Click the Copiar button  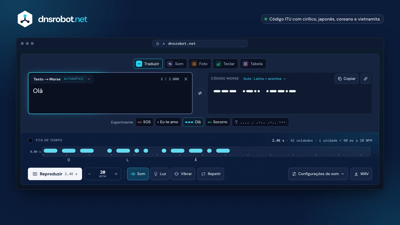pyautogui.click(x=346, y=79)
